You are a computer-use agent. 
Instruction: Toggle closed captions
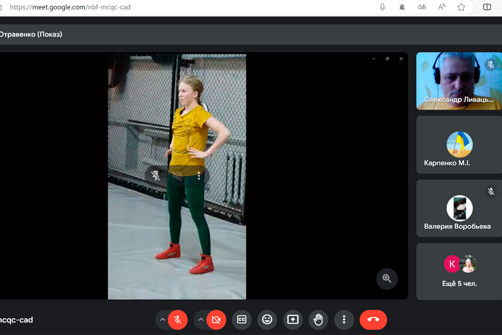[242, 320]
